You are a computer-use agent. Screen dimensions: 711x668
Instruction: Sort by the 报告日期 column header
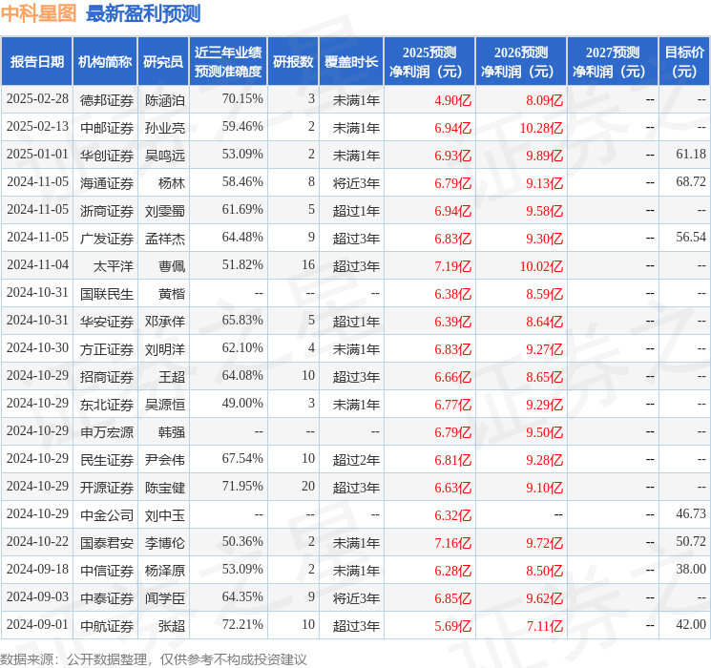(x=37, y=62)
